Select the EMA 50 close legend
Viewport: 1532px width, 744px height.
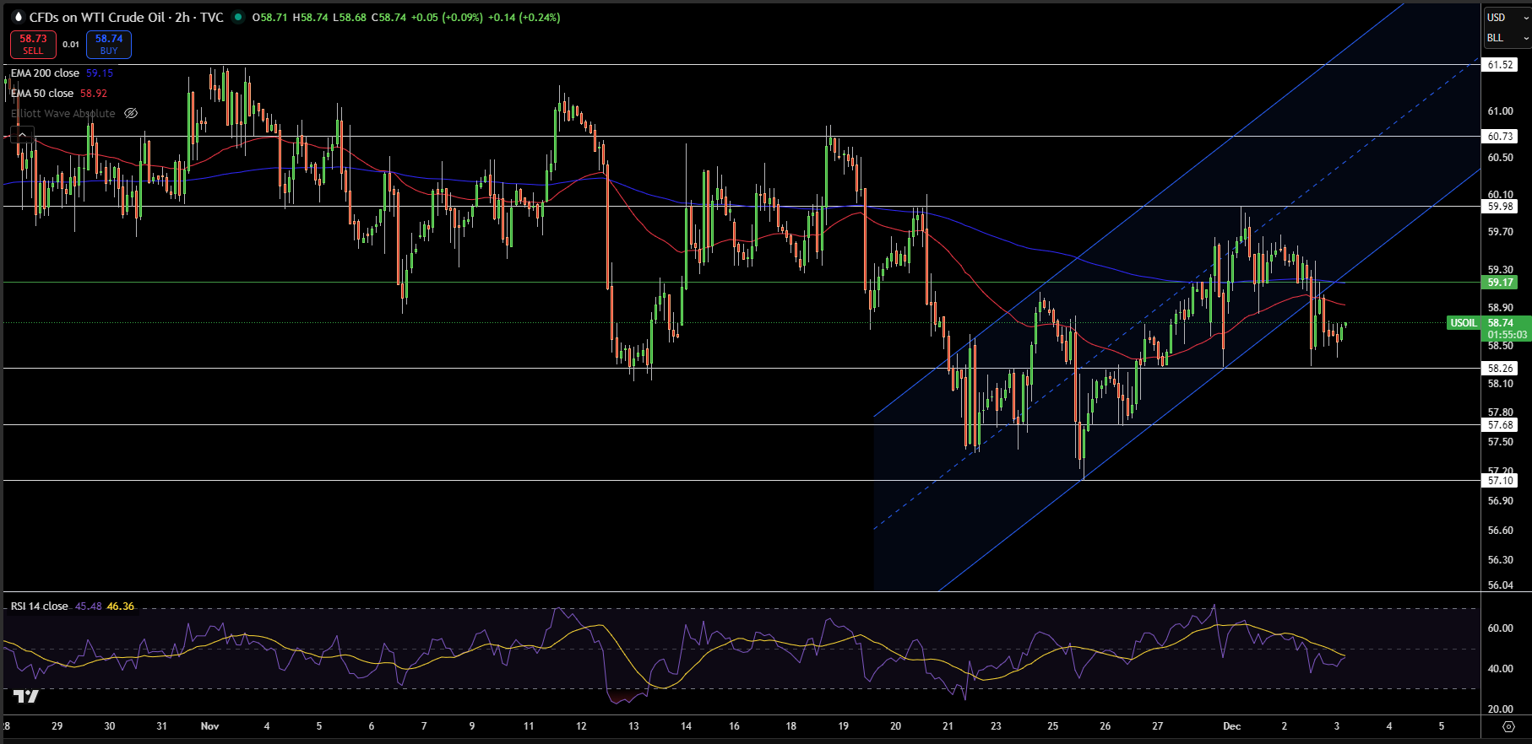[x=42, y=94]
